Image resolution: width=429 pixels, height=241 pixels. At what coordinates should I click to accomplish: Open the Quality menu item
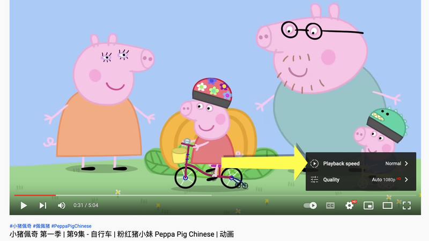point(360,179)
